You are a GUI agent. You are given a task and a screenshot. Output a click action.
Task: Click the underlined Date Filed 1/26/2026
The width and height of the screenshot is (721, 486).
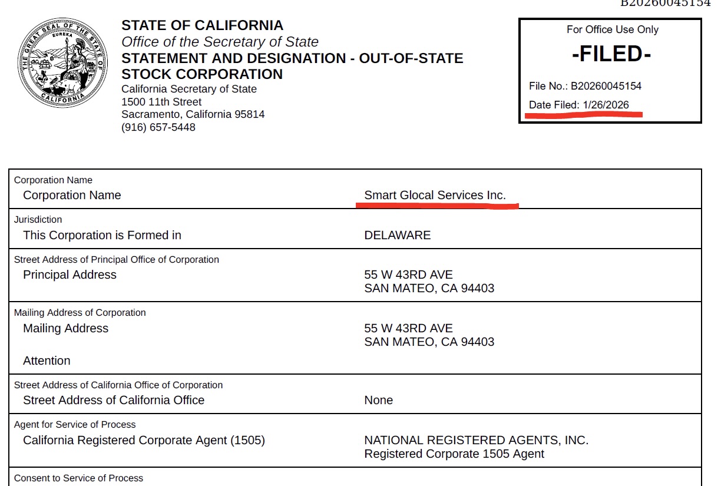579,105
